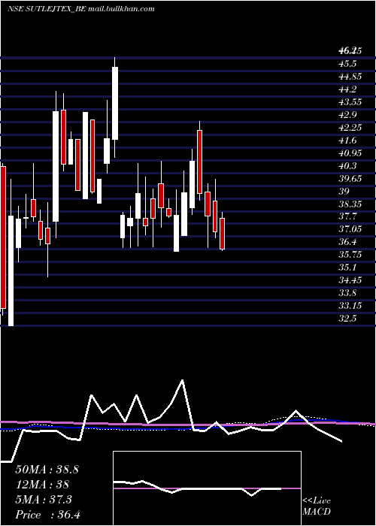Click the 36.4 price axis label

(347, 243)
